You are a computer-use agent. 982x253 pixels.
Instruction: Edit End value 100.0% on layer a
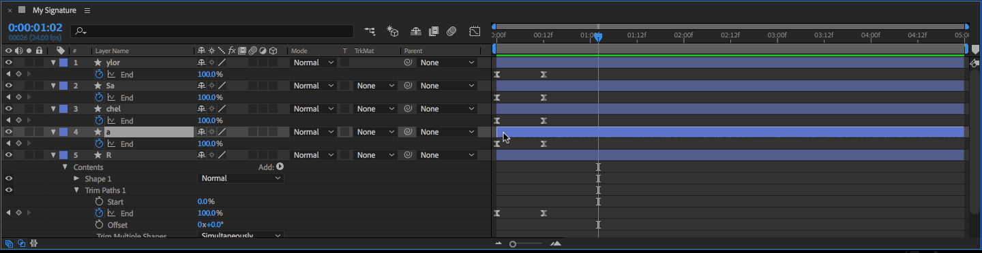coord(210,144)
